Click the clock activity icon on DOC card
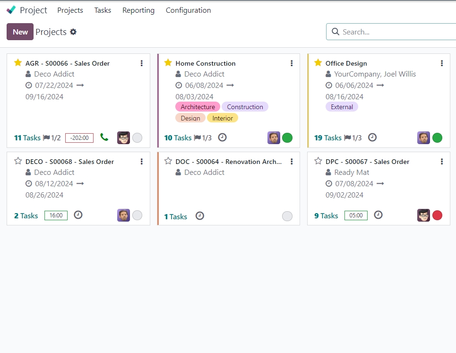The image size is (456, 353). 200,216
